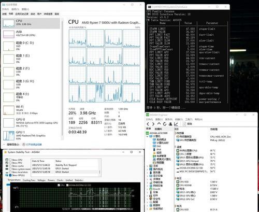Viewport: 259px width, 212px height.
Task: Select 便携式计算机 in the AIDA64 tree
Action: [x=162, y=159]
